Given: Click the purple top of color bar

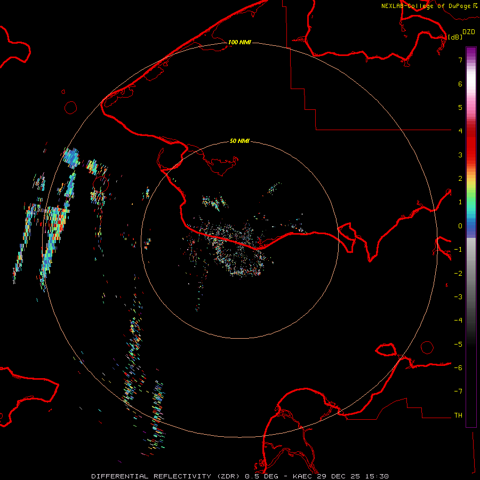Looking at the screenshot, I should (471, 52).
